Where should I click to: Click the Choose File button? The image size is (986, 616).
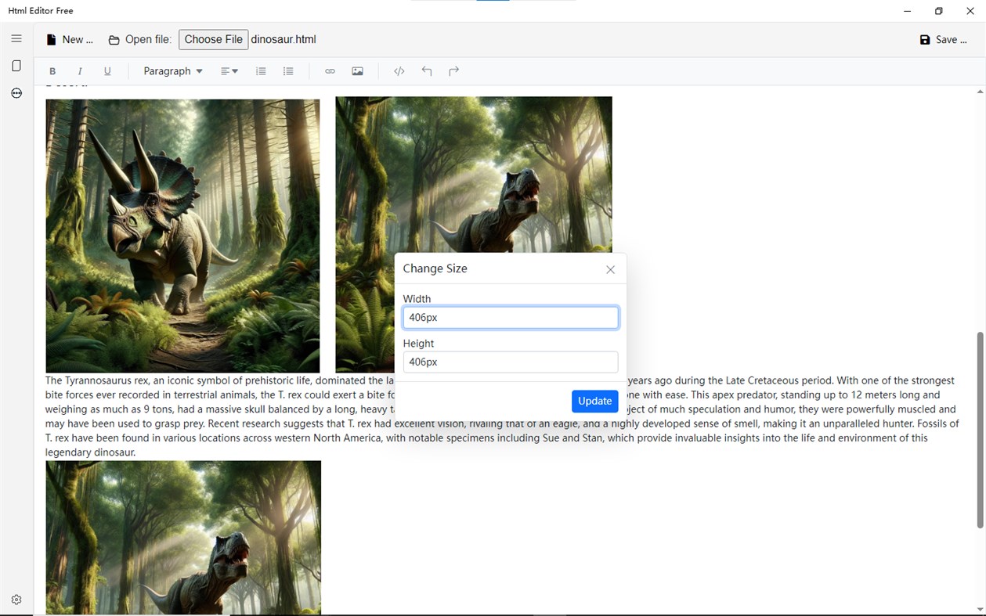pos(213,39)
